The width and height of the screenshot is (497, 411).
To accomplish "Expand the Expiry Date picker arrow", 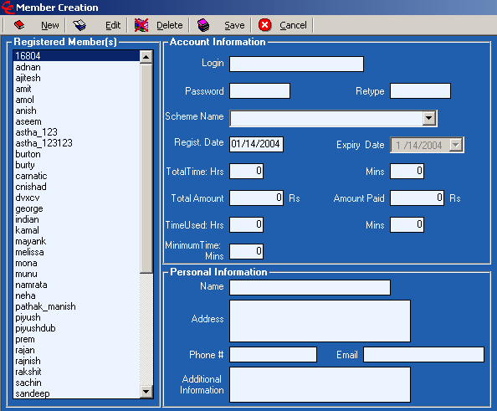I will pos(456,145).
